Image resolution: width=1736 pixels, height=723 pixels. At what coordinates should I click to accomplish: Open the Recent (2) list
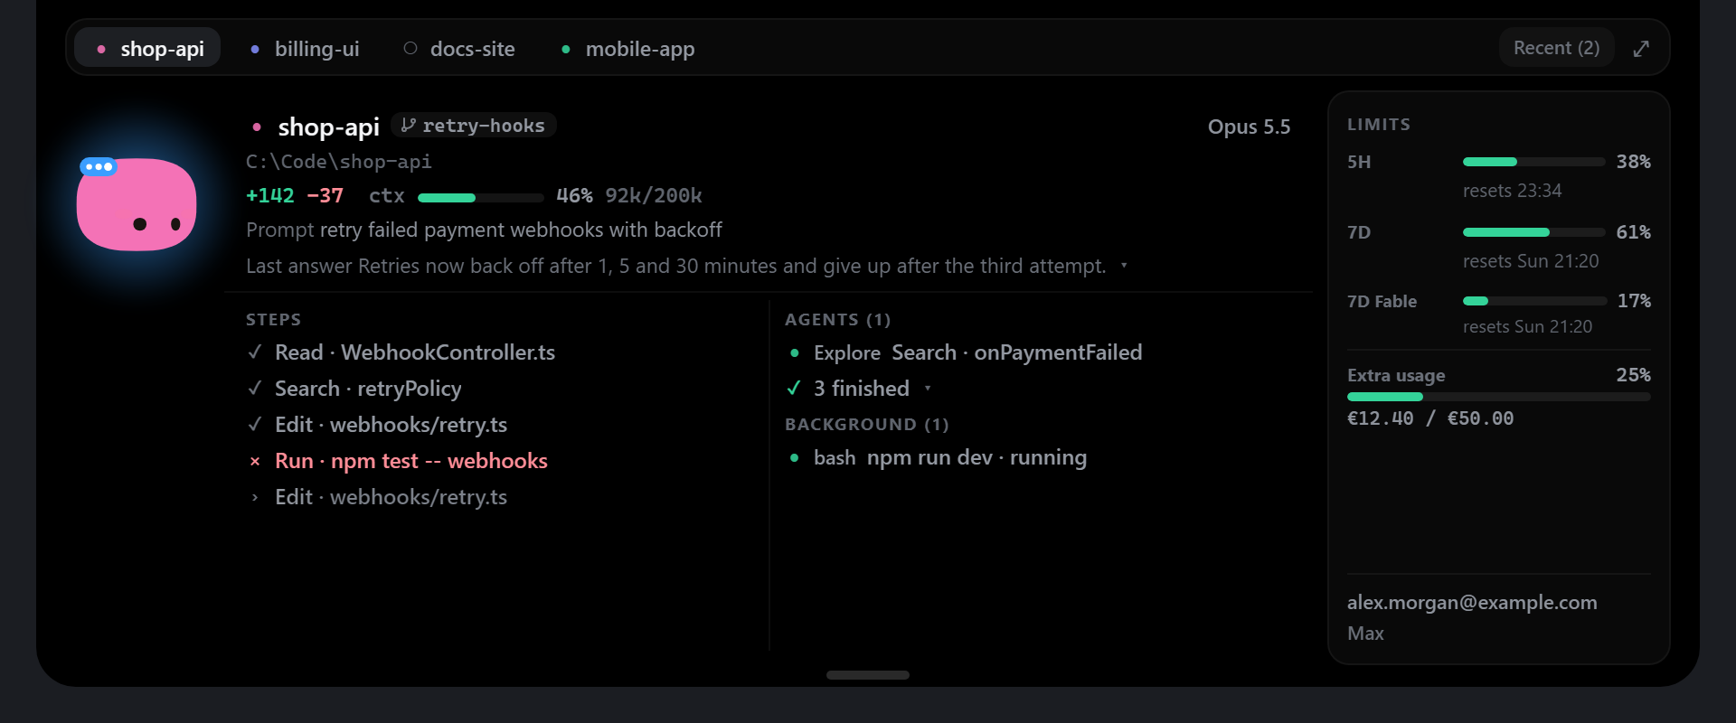click(1557, 48)
